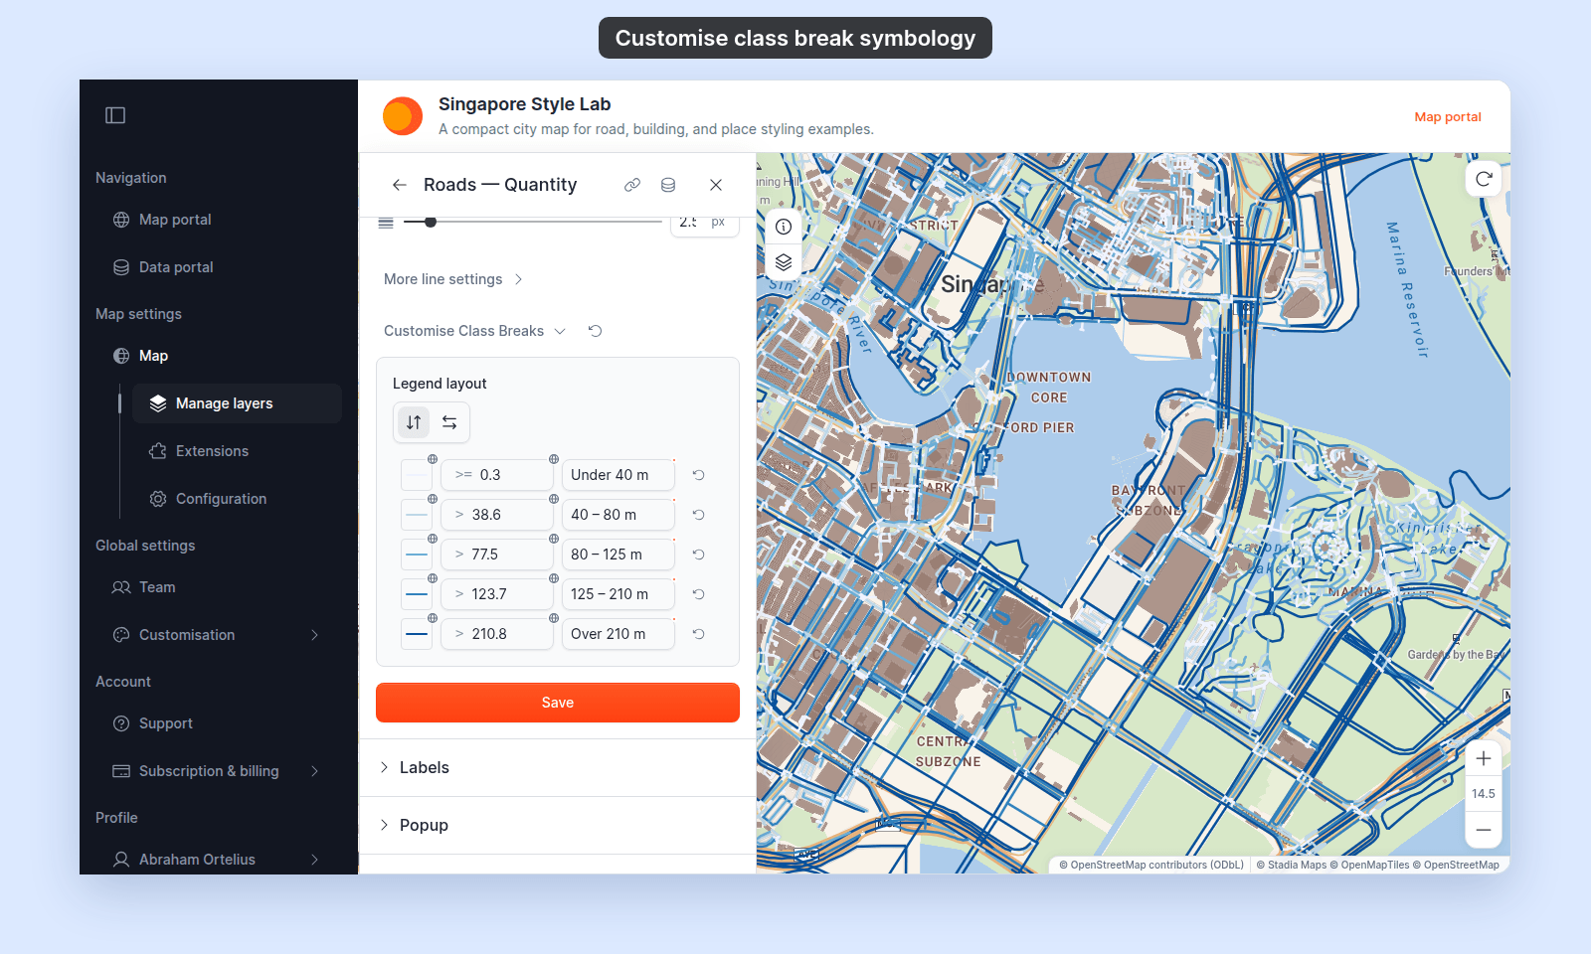Expand the Labels section

(x=557, y=767)
